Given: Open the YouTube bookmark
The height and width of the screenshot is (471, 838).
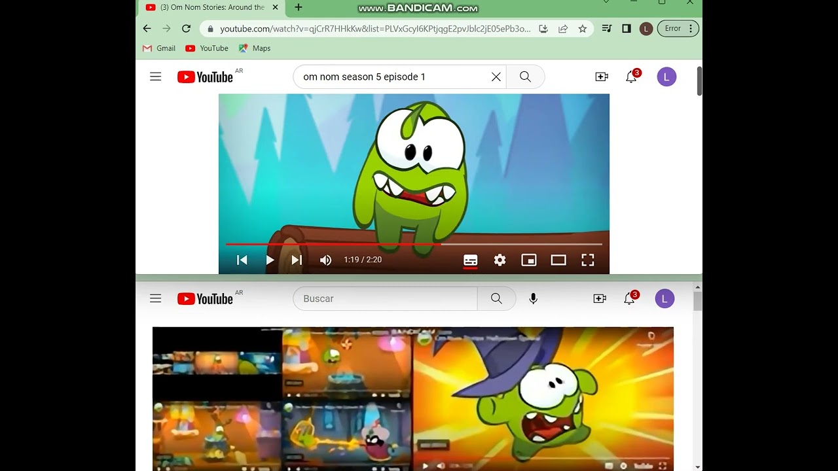Looking at the screenshot, I should pyautogui.click(x=207, y=48).
